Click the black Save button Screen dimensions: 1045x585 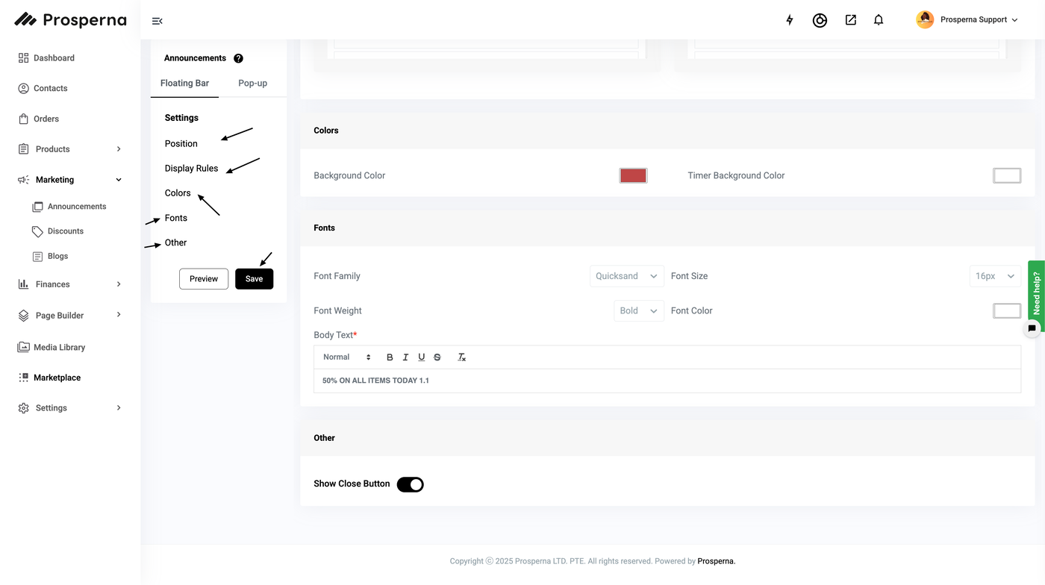point(255,279)
